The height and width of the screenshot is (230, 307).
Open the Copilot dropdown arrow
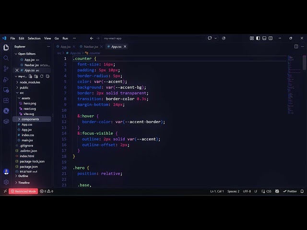point(215,38)
